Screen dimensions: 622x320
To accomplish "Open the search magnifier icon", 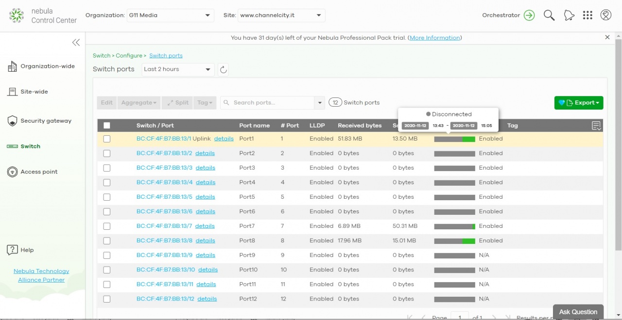I will click(x=549, y=16).
